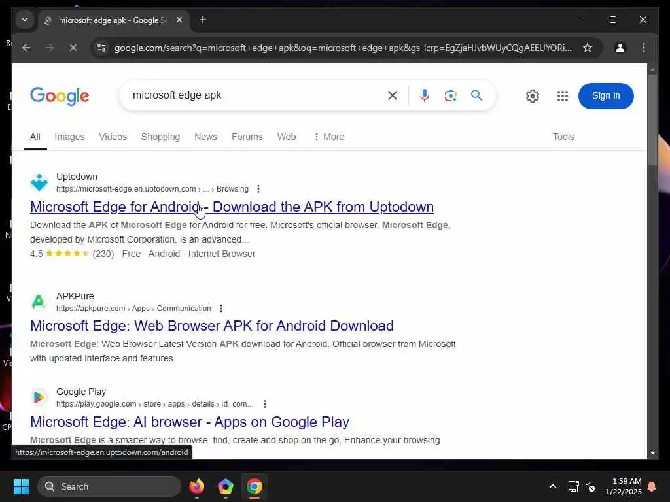
Task: Stop loading the page
Action: click(73, 48)
